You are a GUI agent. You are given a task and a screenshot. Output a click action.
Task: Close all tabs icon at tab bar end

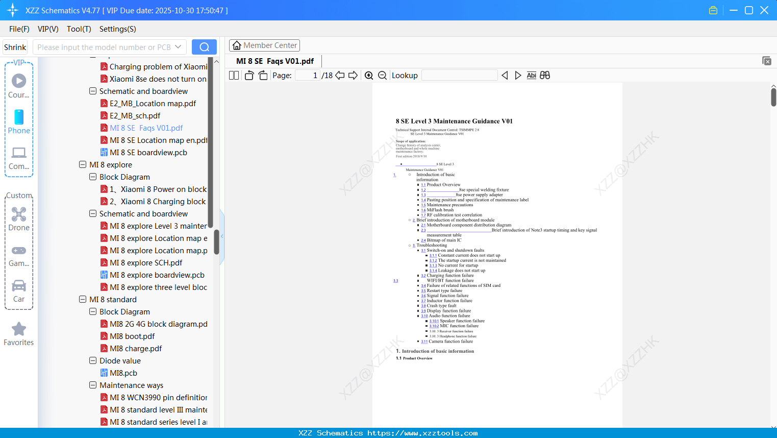tap(767, 61)
